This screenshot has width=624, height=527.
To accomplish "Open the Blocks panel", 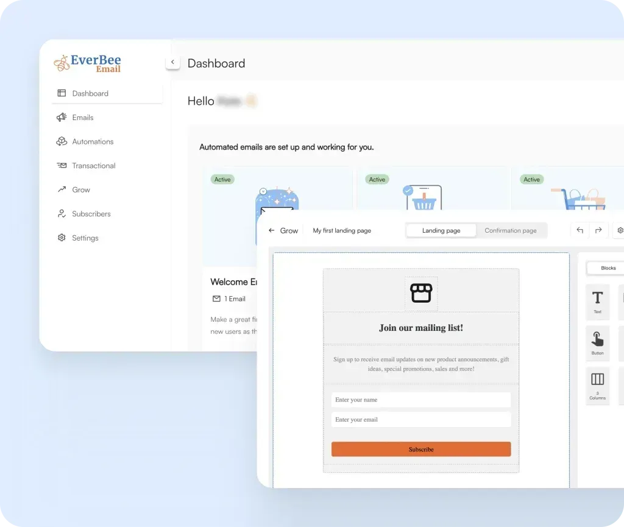I will pos(608,268).
